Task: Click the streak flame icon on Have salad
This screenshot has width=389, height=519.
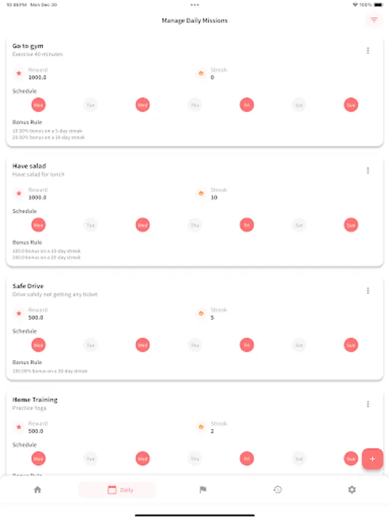Action: click(201, 193)
